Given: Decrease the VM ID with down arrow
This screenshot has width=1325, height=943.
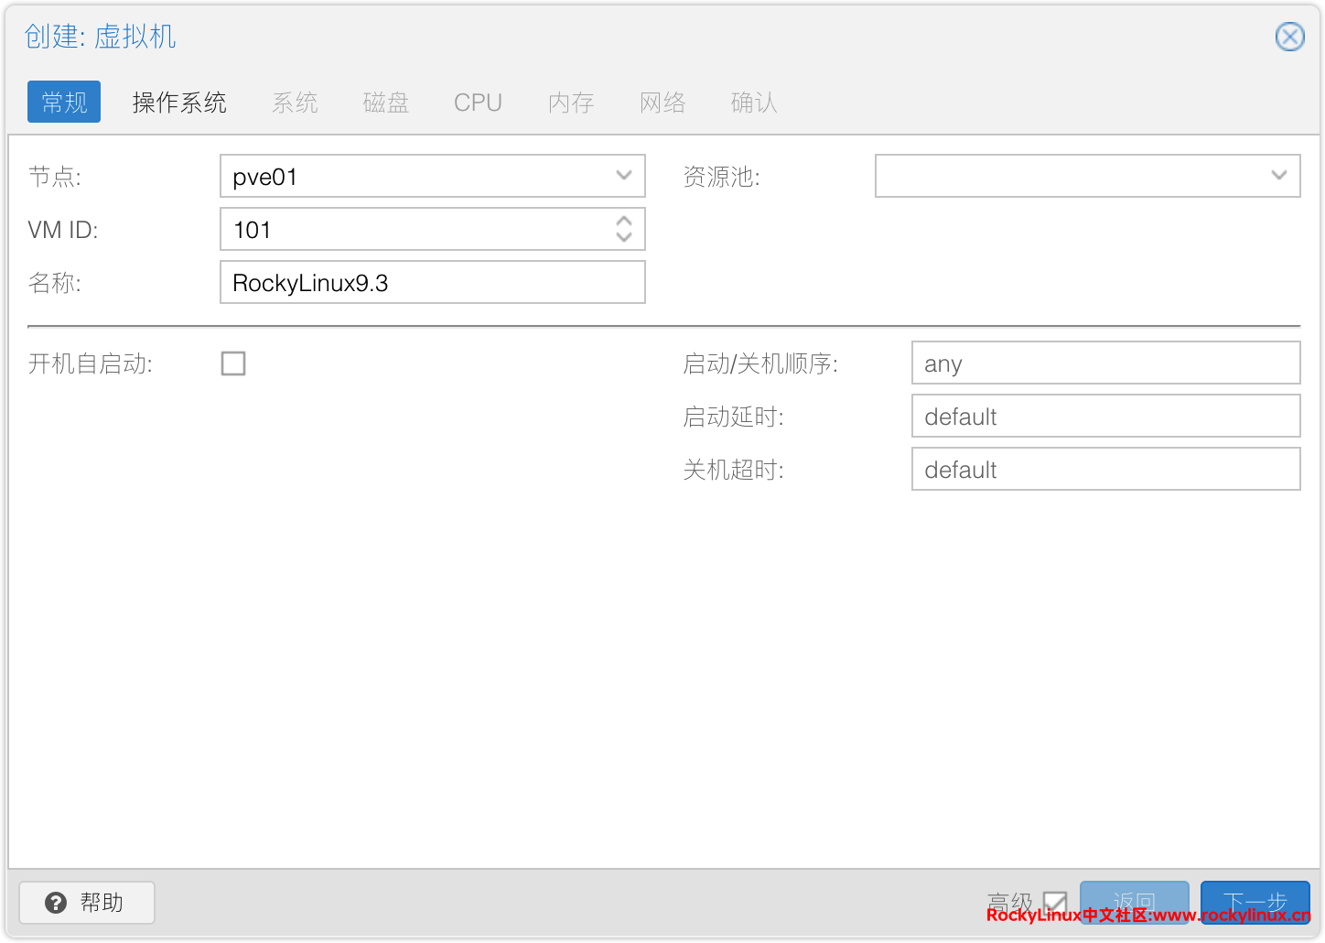Looking at the screenshot, I should tap(624, 237).
